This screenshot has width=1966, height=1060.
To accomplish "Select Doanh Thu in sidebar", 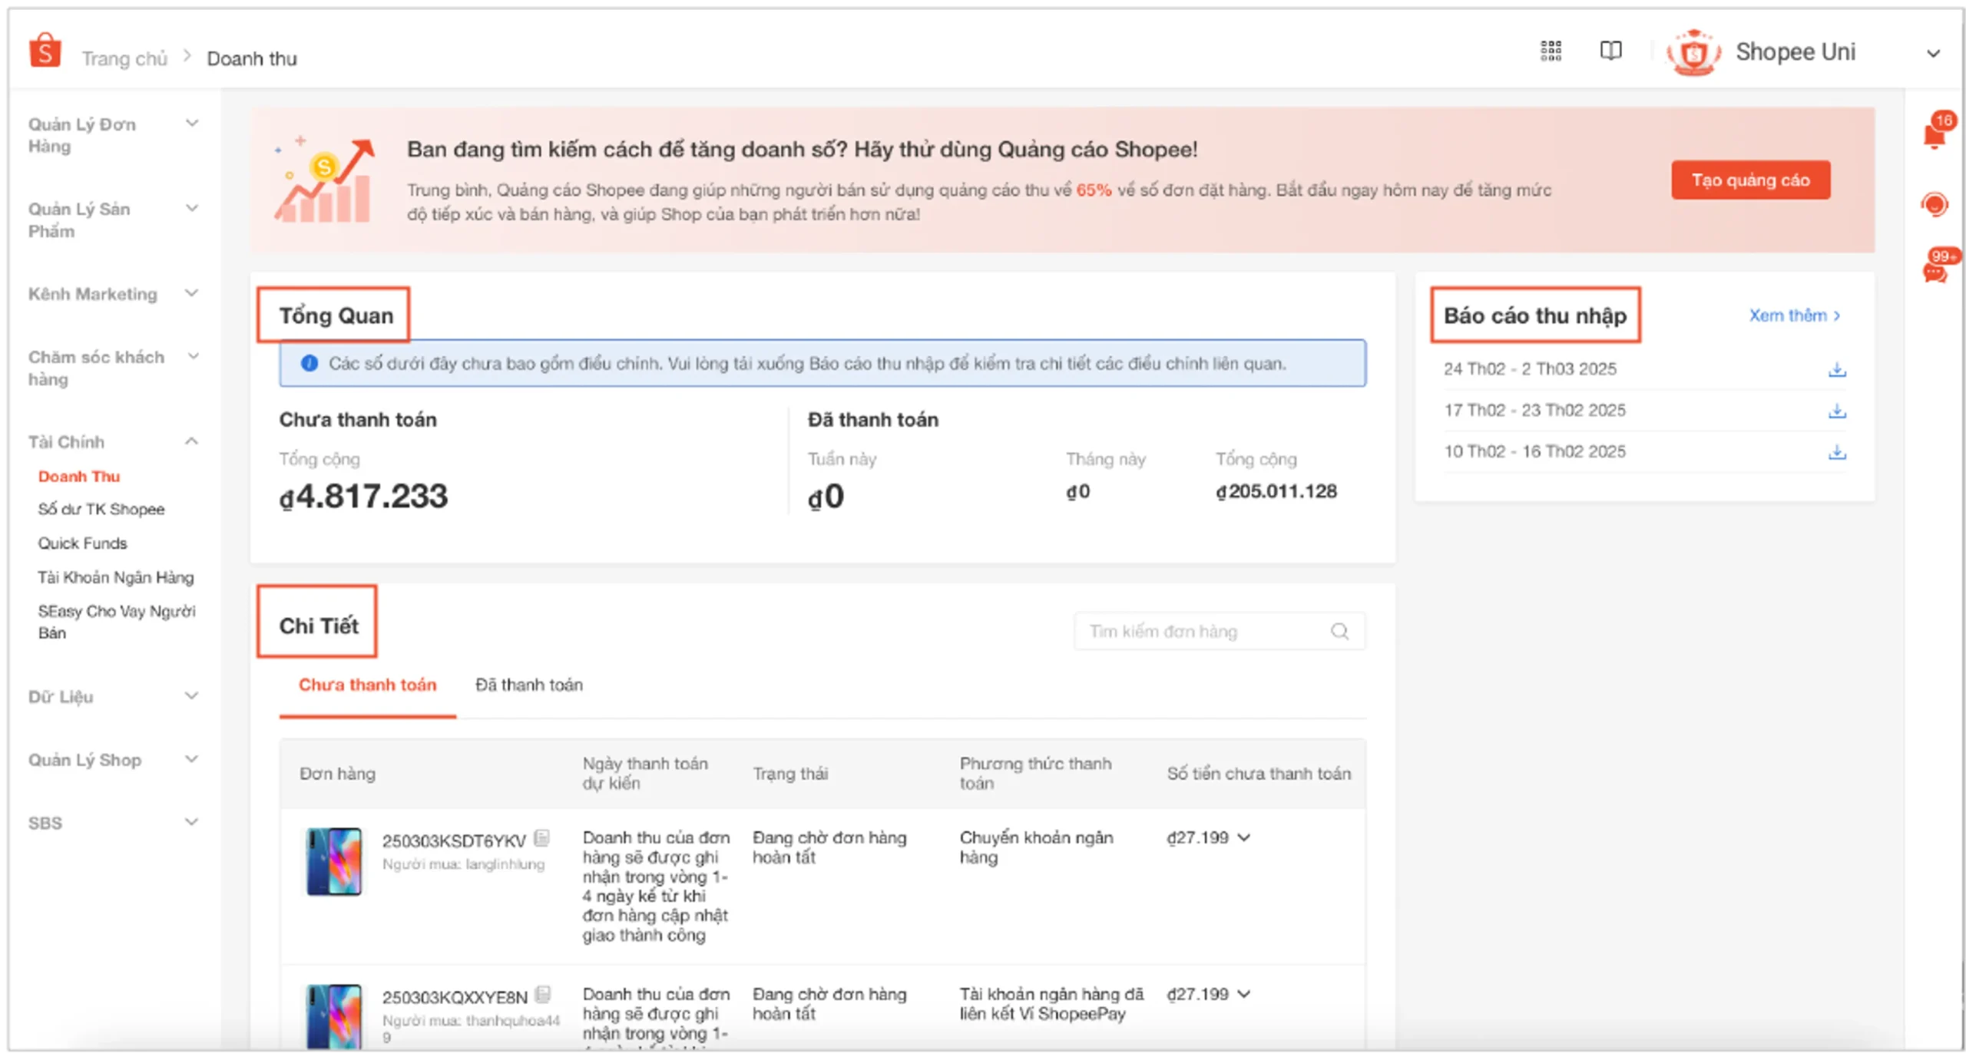I will (x=79, y=477).
